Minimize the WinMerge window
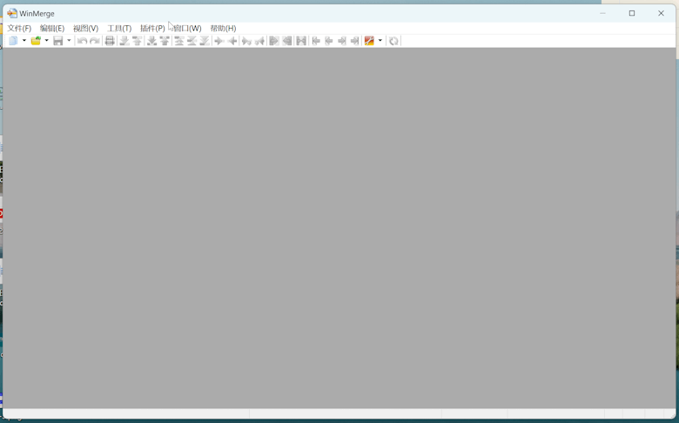Screen dimensions: 679x423 (602, 13)
